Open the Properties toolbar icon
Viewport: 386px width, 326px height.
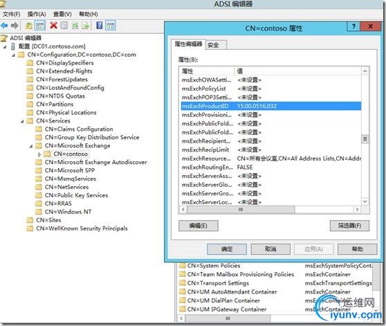tap(64, 26)
